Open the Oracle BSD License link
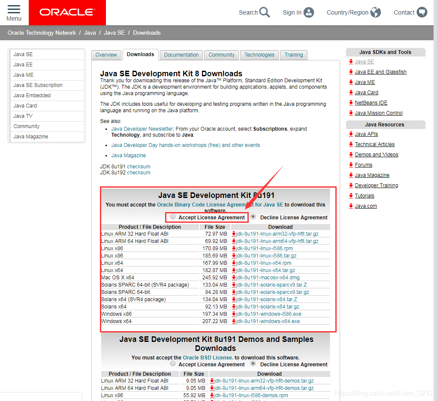The height and width of the screenshot is (401, 437). (208, 358)
